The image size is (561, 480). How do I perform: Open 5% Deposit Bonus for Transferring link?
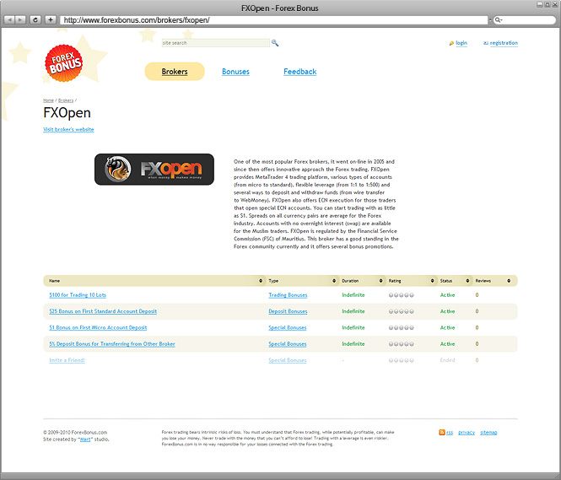pos(112,343)
